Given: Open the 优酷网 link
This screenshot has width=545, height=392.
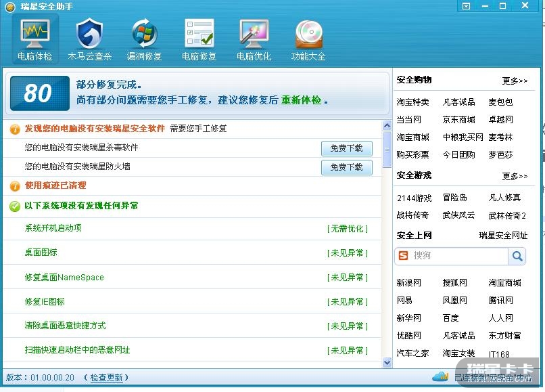Looking at the screenshot, I should [408, 336].
